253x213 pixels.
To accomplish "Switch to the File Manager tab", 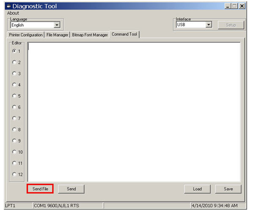I will (x=57, y=35).
